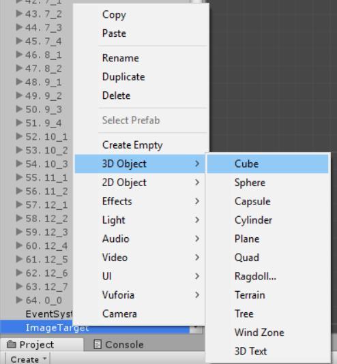Select the ImageTarget object in hierarchy
Screen dimensions: 337x364
coord(57,328)
